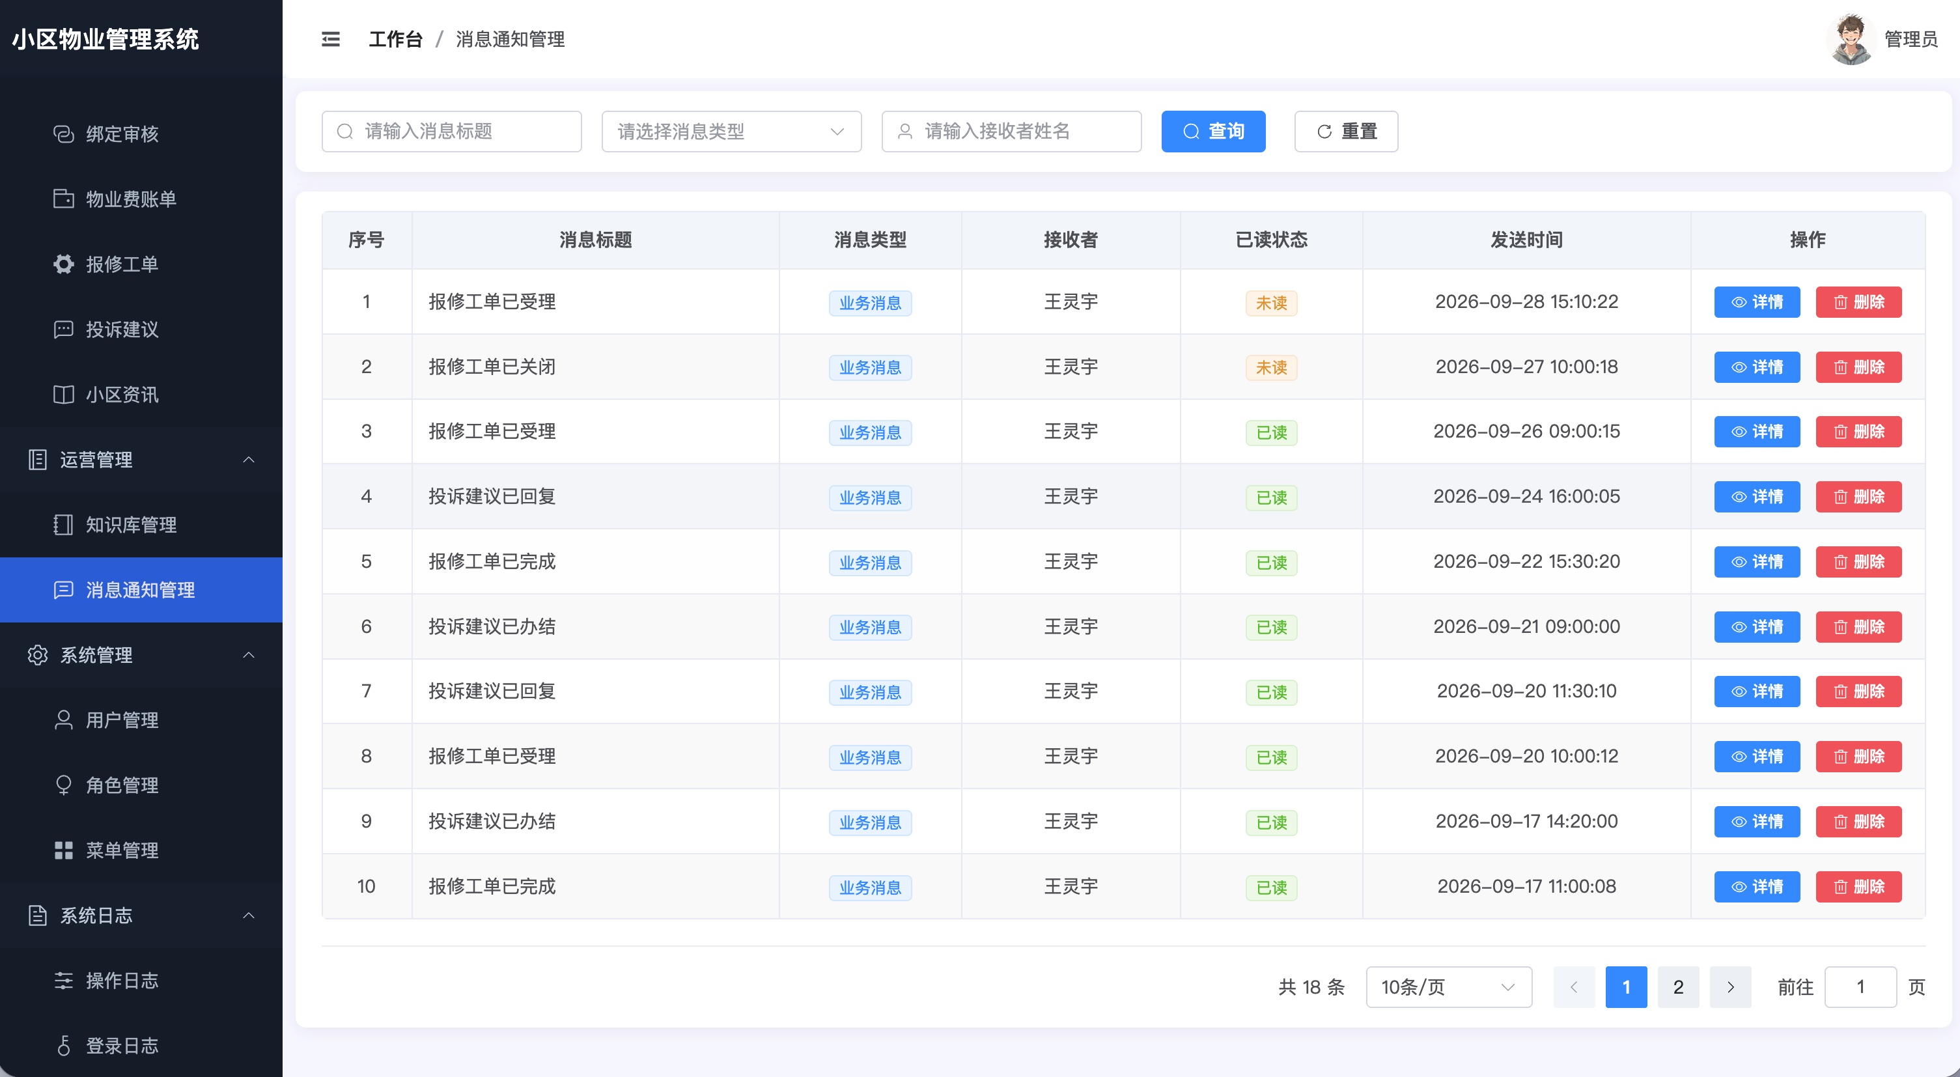Delete row 5 报修工单已完成

pos(1858,562)
